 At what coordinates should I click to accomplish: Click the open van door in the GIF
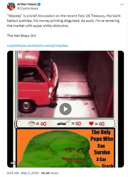click(54, 82)
